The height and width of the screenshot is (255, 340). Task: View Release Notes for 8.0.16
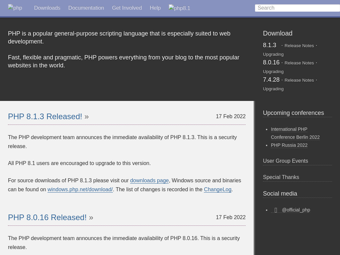tap(299, 63)
